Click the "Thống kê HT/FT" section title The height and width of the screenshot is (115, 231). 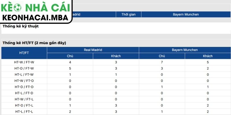(x=34, y=43)
